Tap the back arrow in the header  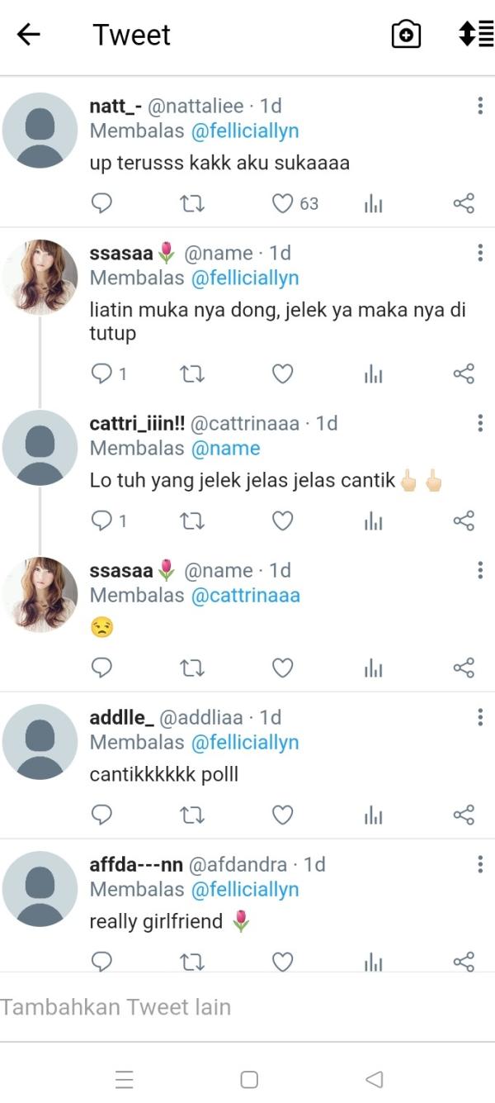[x=29, y=34]
